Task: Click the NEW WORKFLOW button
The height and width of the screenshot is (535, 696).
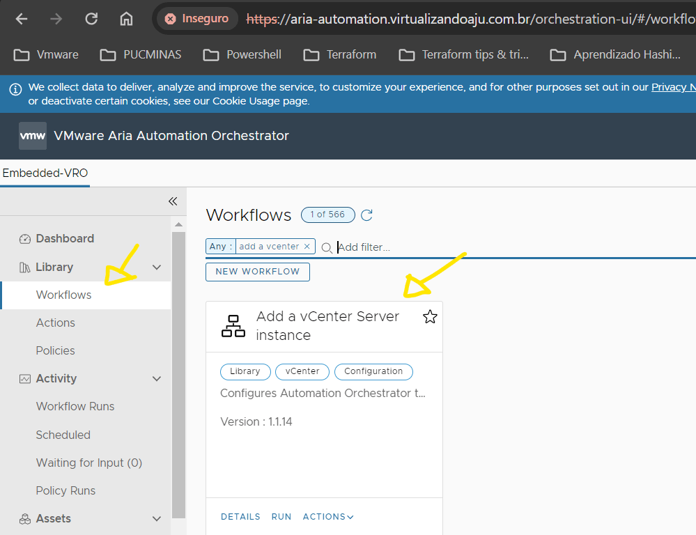Action: (x=257, y=272)
